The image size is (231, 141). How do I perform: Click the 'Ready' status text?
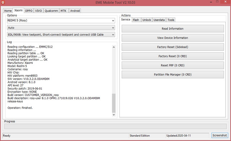click(x=6, y=136)
